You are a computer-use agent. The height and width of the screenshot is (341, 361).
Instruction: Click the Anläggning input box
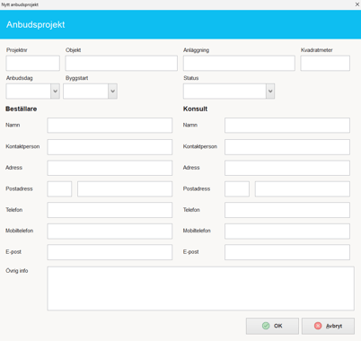tap(239, 63)
